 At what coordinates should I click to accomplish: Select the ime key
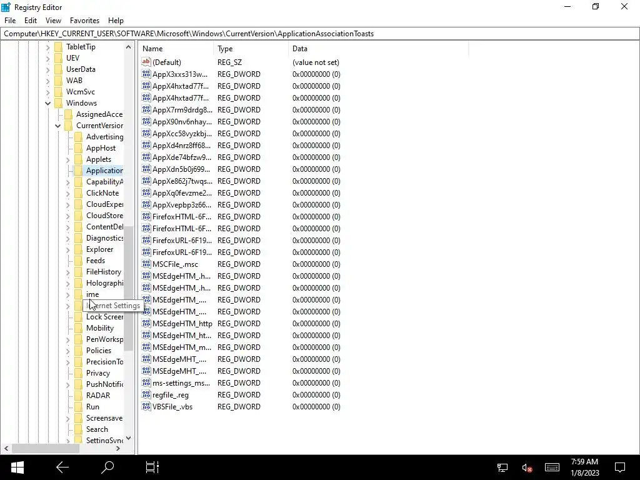click(92, 294)
